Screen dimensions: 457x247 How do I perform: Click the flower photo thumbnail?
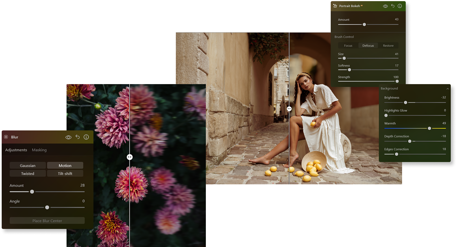click(136, 165)
